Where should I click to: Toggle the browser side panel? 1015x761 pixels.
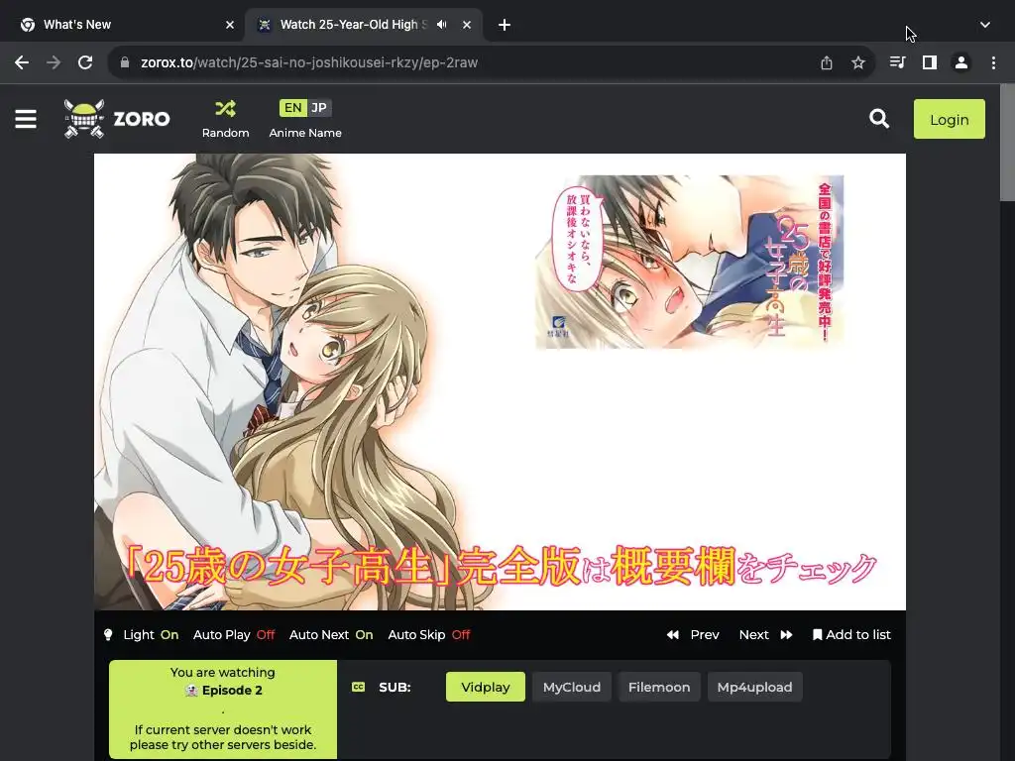(930, 62)
